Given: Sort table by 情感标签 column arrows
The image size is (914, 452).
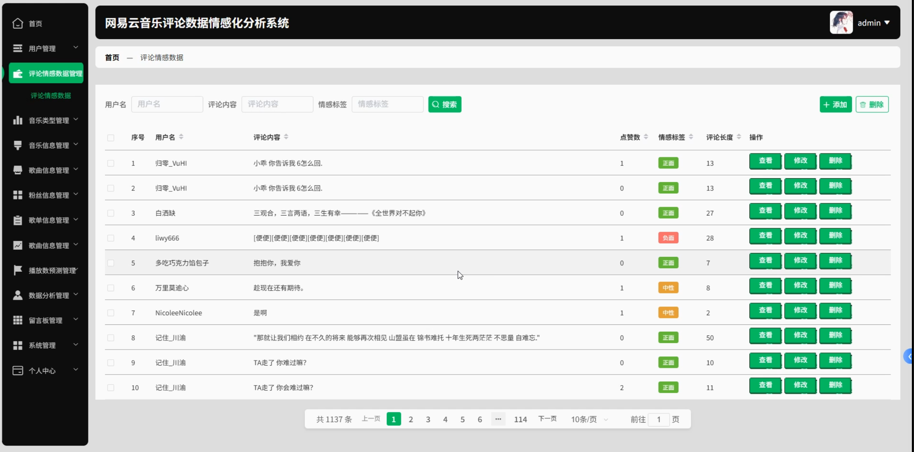Looking at the screenshot, I should [691, 137].
